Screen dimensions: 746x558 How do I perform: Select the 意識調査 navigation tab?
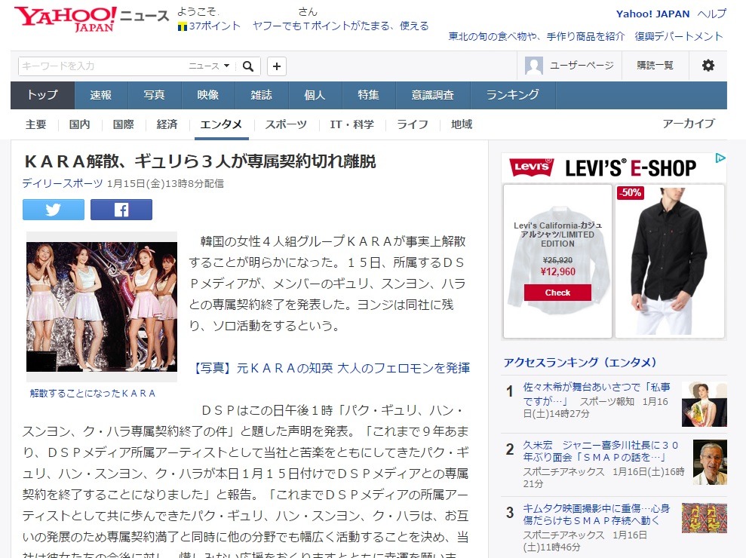coord(433,95)
